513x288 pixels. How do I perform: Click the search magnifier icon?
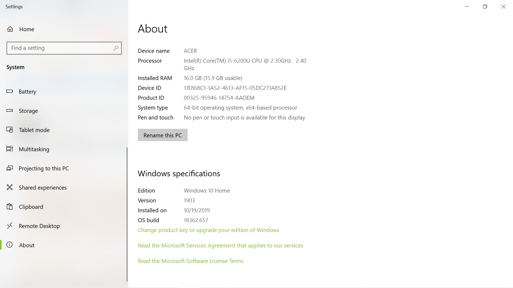point(116,48)
